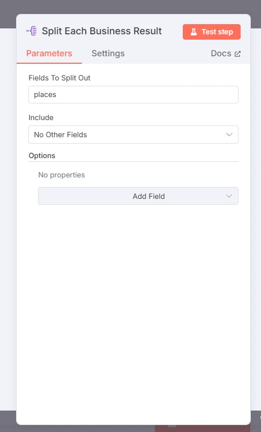Click the places input field
Image resolution: width=261 pixels, height=432 pixels.
point(133,95)
